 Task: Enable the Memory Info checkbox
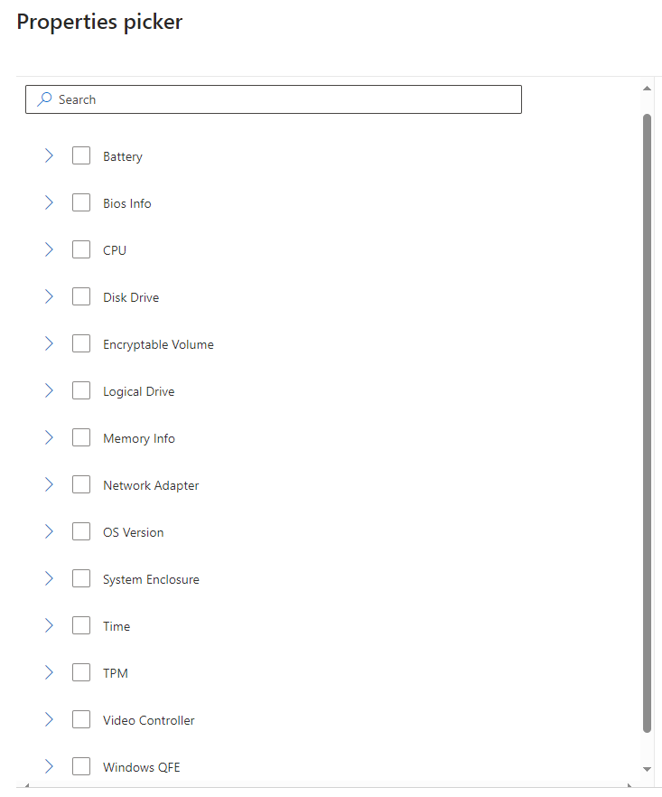(x=81, y=437)
